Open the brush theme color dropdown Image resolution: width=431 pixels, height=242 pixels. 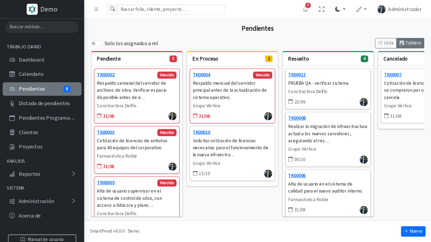362,9
